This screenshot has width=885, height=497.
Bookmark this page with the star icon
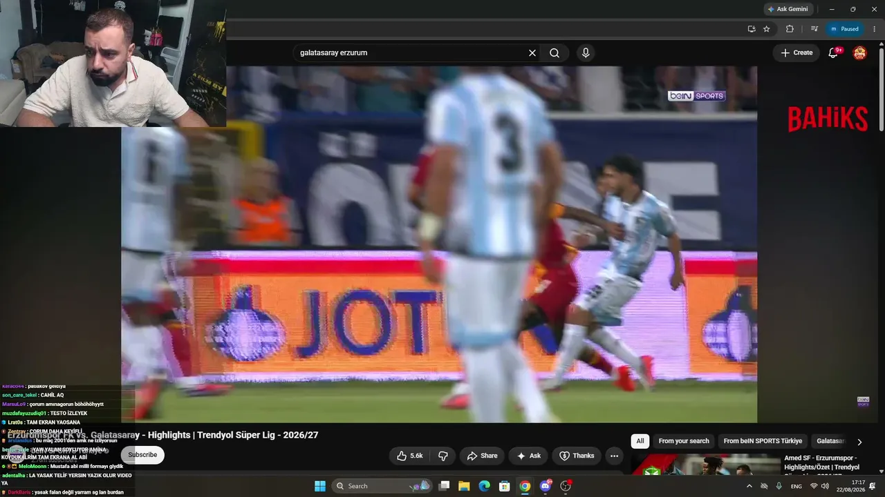click(767, 29)
